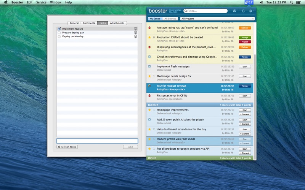Click the Filter search field
The height and width of the screenshot is (190, 305).
(x=205, y=11)
